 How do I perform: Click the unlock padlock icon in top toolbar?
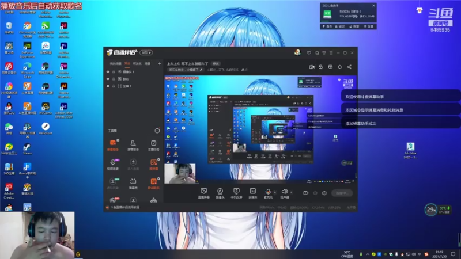[321, 67]
